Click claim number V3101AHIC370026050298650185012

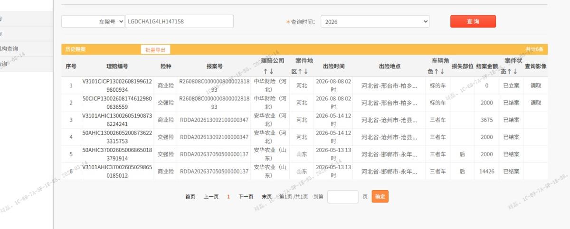pos(117,171)
